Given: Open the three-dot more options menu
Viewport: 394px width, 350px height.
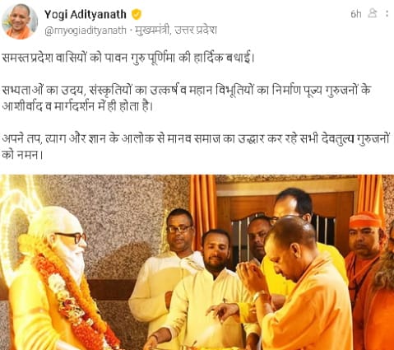Looking at the screenshot, I should [x=387, y=13].
